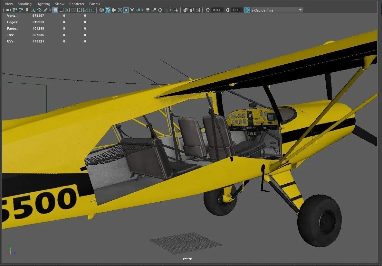Open the Shading menu

[24, 4]
